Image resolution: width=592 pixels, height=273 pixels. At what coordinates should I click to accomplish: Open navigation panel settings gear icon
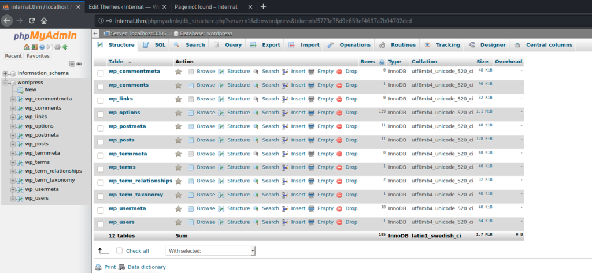(57, 47)
